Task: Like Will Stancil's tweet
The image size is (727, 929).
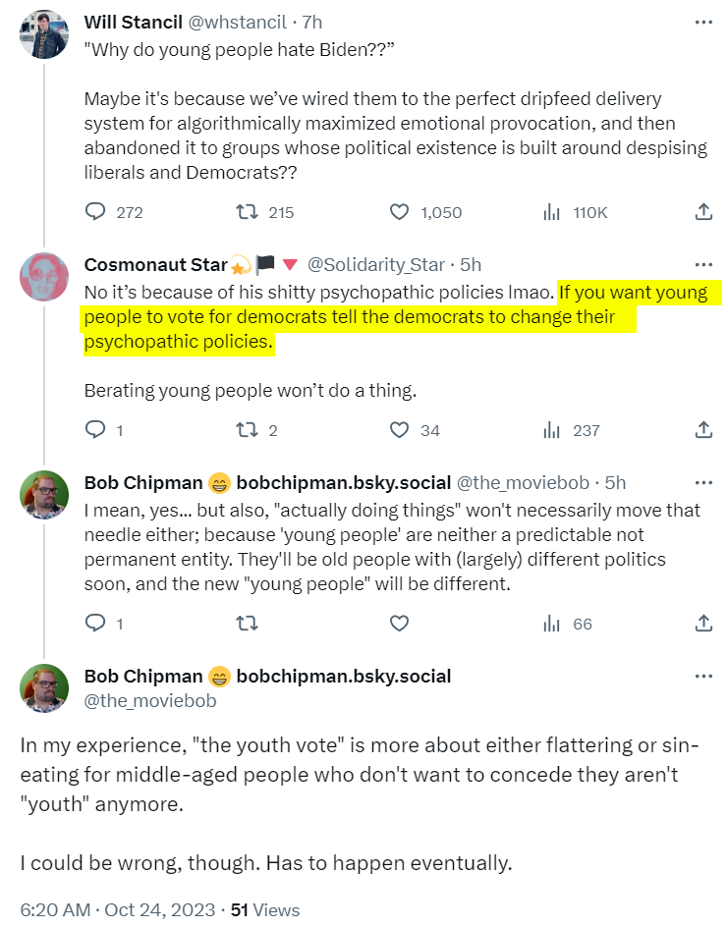Action: (x=400, y=212)
